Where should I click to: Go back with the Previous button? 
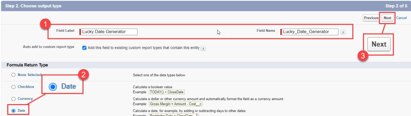(371, 18)
